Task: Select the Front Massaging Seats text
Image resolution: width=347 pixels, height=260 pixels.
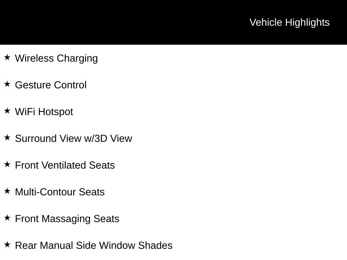Action: coord(67,219)
